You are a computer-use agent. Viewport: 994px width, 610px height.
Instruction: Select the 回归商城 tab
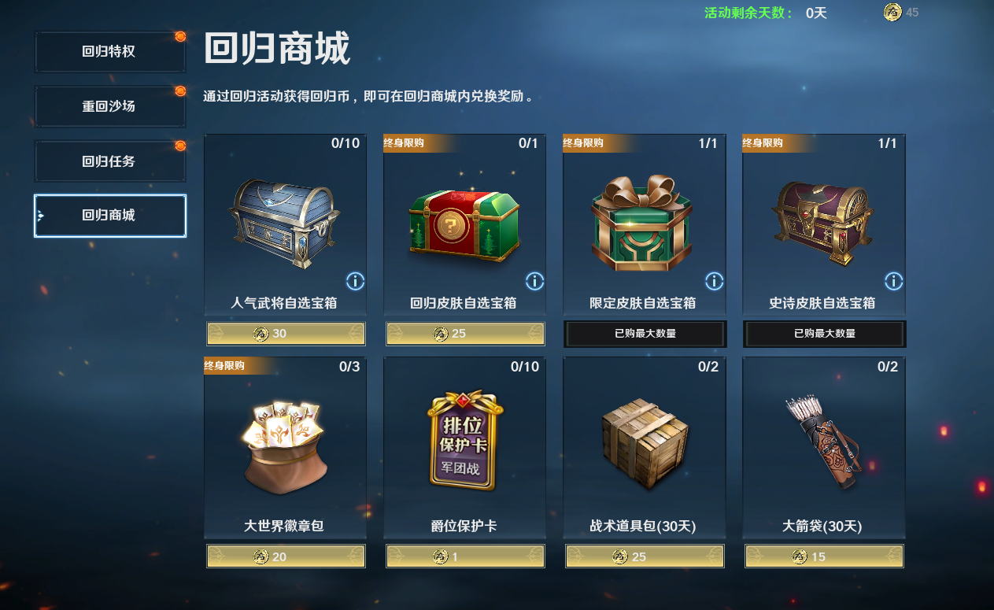click(x=109, y=216)
